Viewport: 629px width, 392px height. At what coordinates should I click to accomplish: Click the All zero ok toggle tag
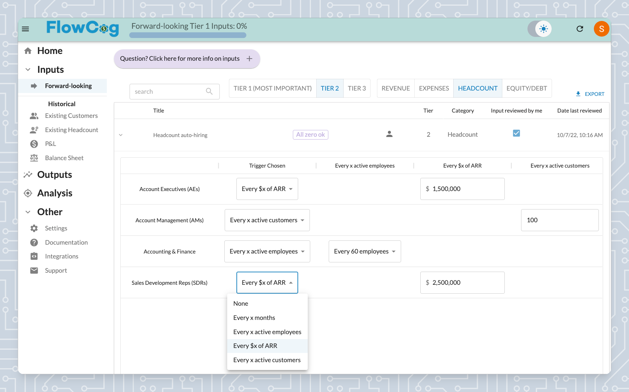(311, 135)
